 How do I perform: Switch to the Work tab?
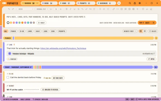click(49, 3)
